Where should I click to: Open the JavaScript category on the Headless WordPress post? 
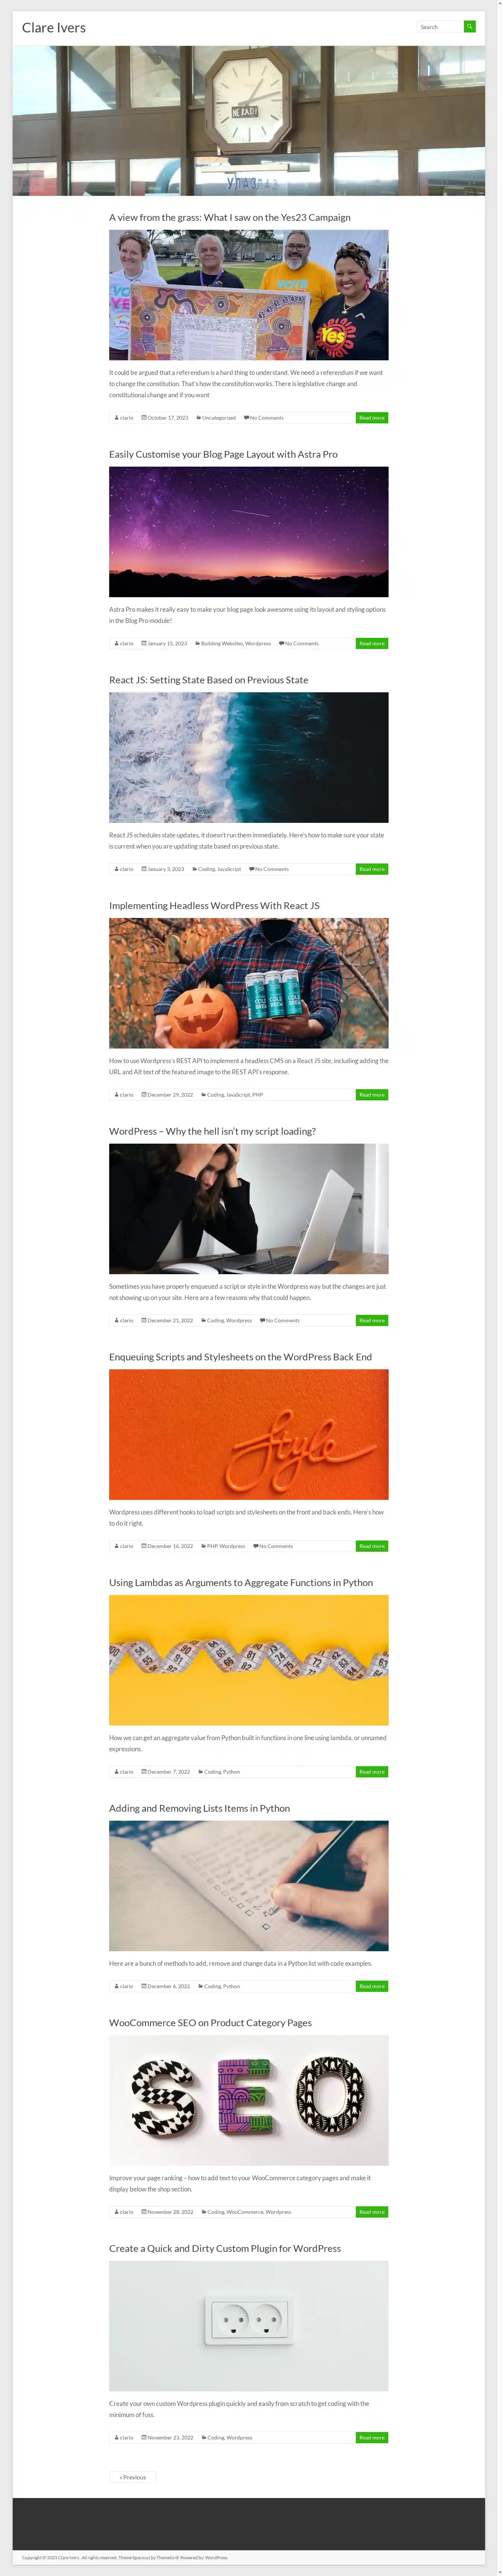click(238, 1095)
